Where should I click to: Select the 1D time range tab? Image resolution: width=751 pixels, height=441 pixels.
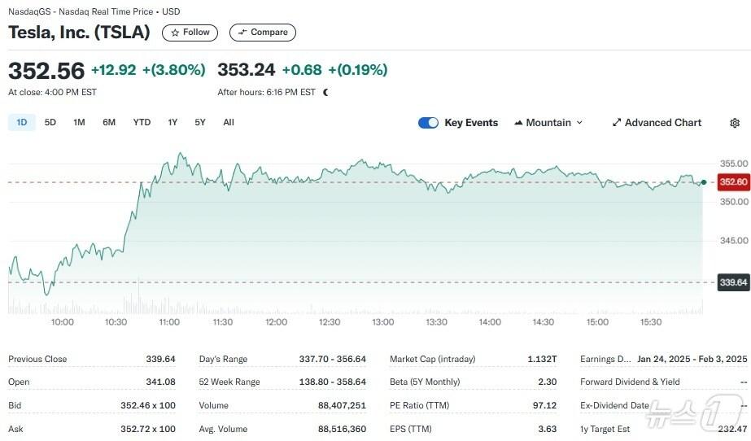tap(22, 123)
